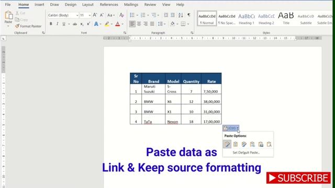This screenshot has height=188, width=335.
Task: Open the File tab
Action: click(x=8, y=5)
